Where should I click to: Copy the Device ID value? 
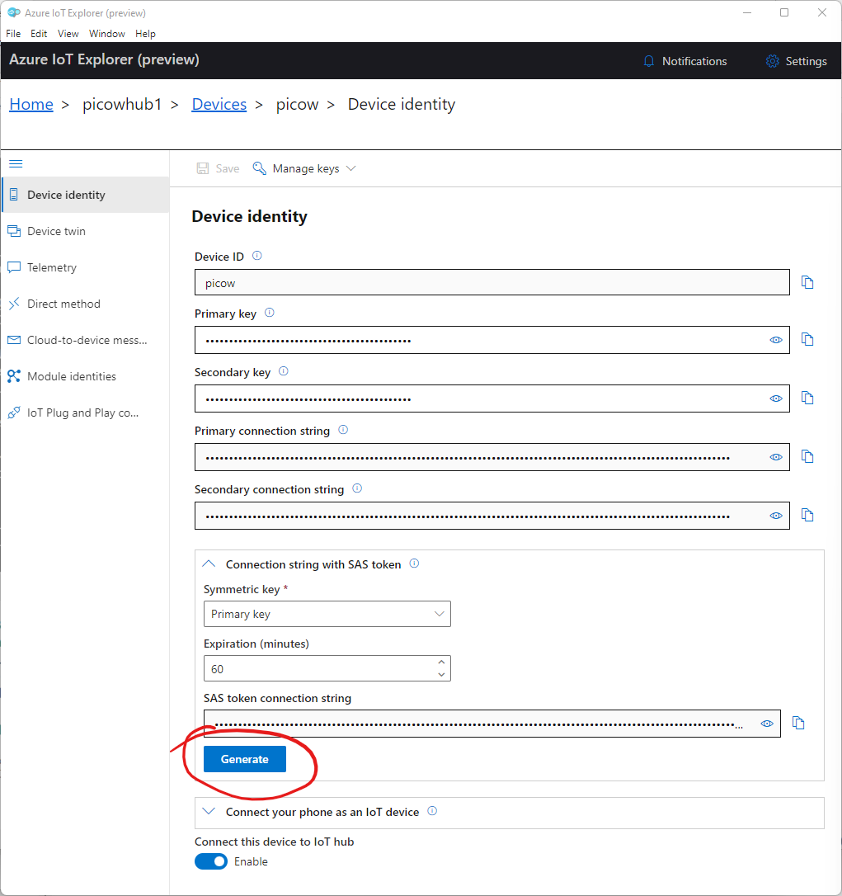tap(807, 282)
